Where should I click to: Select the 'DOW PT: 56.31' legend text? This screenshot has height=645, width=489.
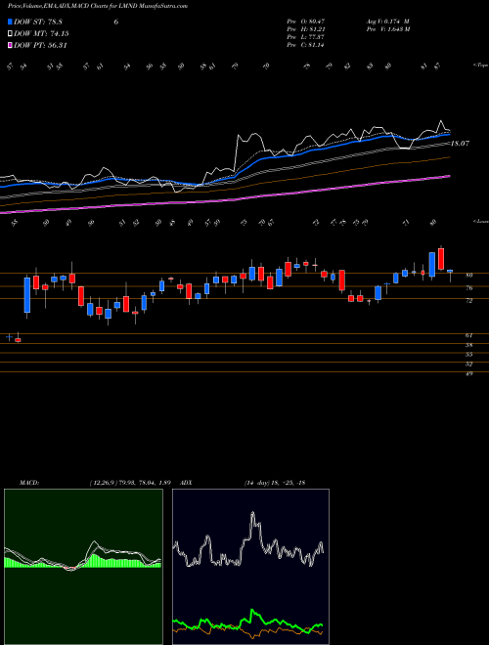tap(40, 45)
